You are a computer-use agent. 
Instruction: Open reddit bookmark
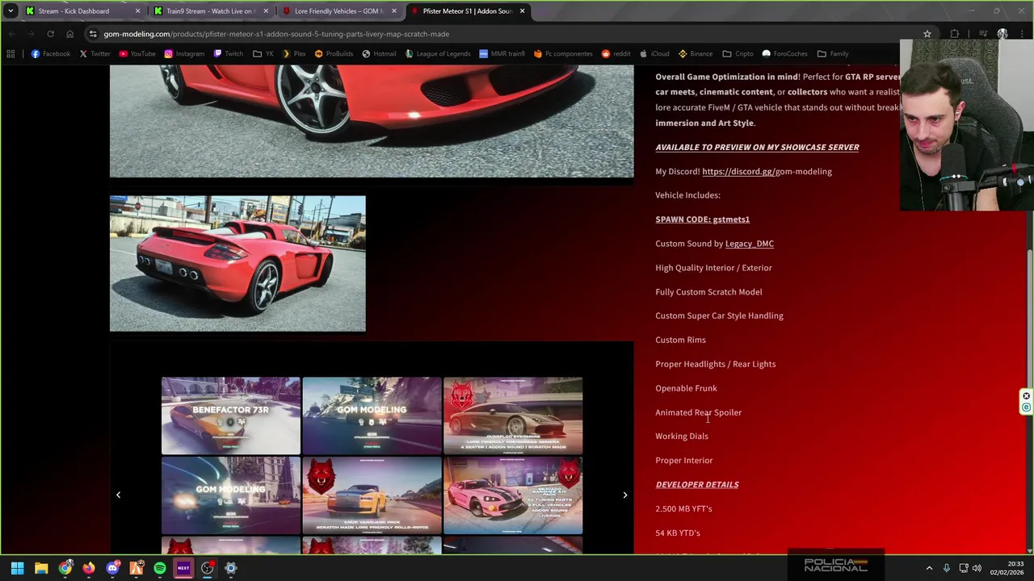616,54
